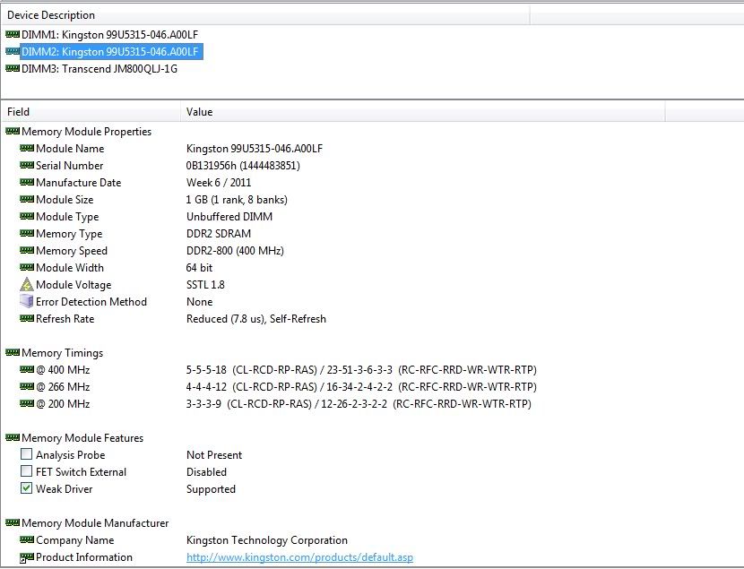Select DIMM3: Transcend JM800QLJ-1G device
Screen dimensions: 744x569
[99, 69]
